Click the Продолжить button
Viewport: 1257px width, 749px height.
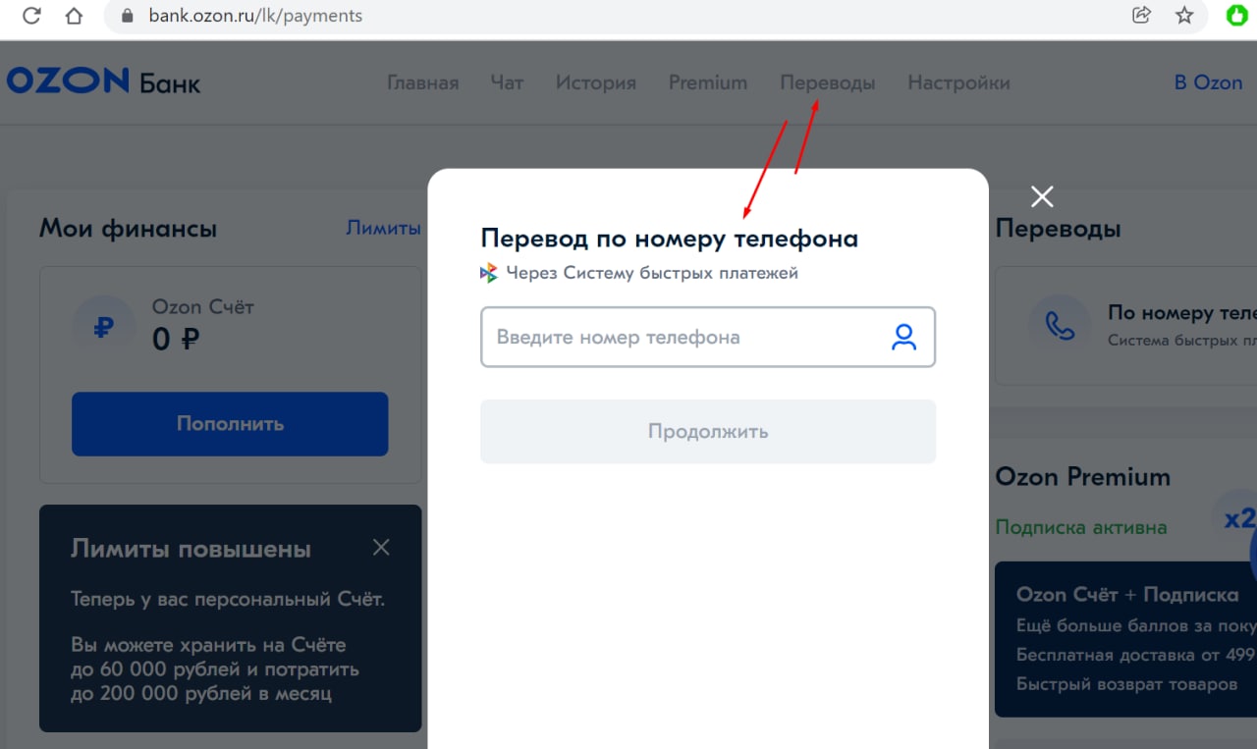pos(707,431)
